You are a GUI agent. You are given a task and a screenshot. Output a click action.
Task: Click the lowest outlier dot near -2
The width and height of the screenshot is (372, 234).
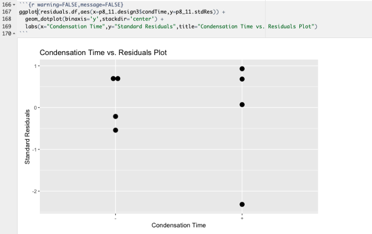coord(242,204)
